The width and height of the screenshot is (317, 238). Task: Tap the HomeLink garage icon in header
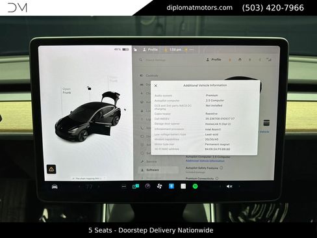(x=240, y=60)
